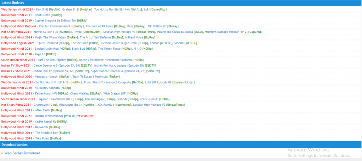Open Super Dancer Chapter 4 link

(118, 71)
